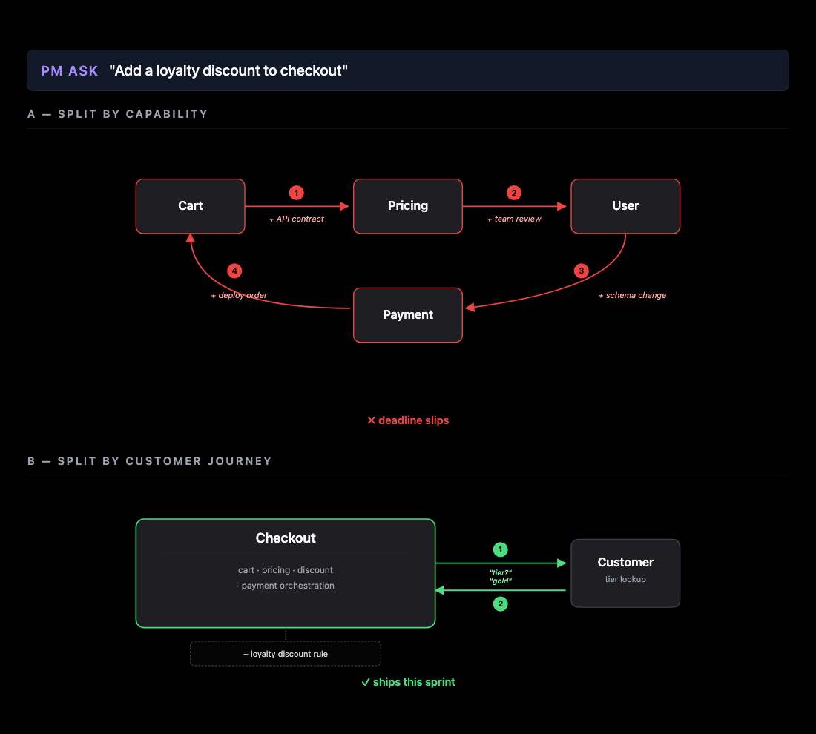Click the red "deadline slips" text
The height and width of the screenshot is (734, 816).
(414, 420)
